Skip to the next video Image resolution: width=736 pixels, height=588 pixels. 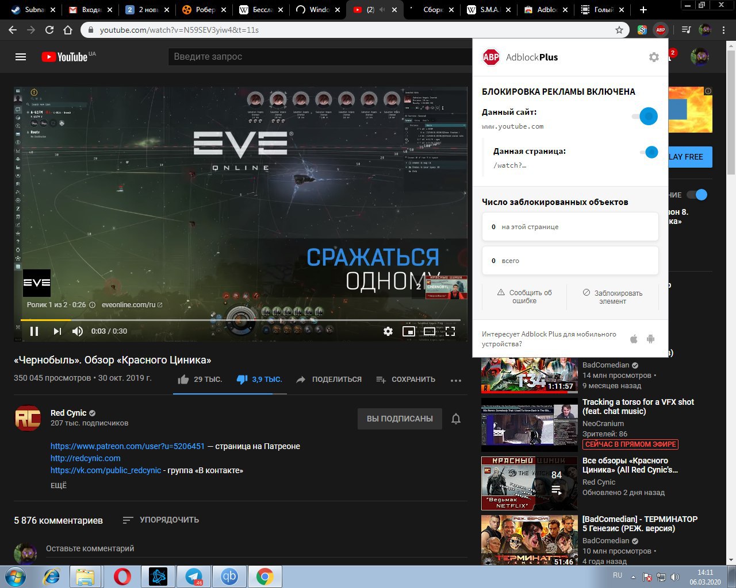57,331
